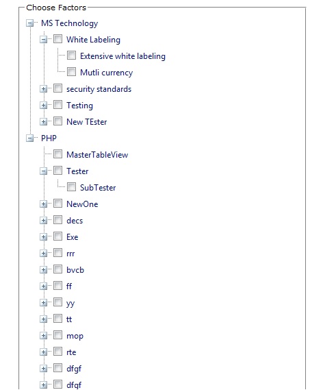Expand the NewOne node

(x=44, y=204)
